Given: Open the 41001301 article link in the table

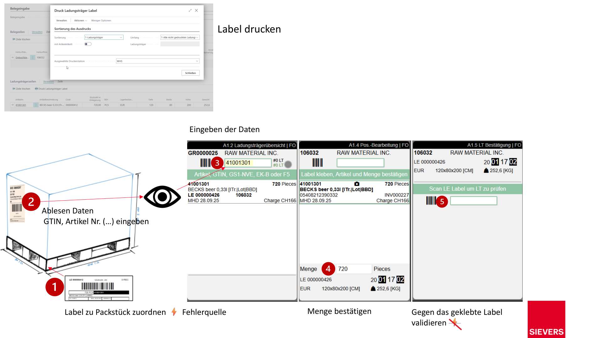Looking at the screenshot, I should (21, 105).
